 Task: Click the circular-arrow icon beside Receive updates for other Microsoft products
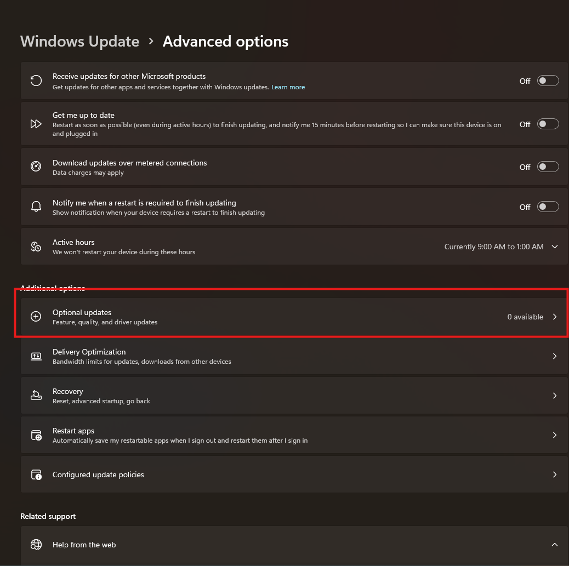point(36,81)
